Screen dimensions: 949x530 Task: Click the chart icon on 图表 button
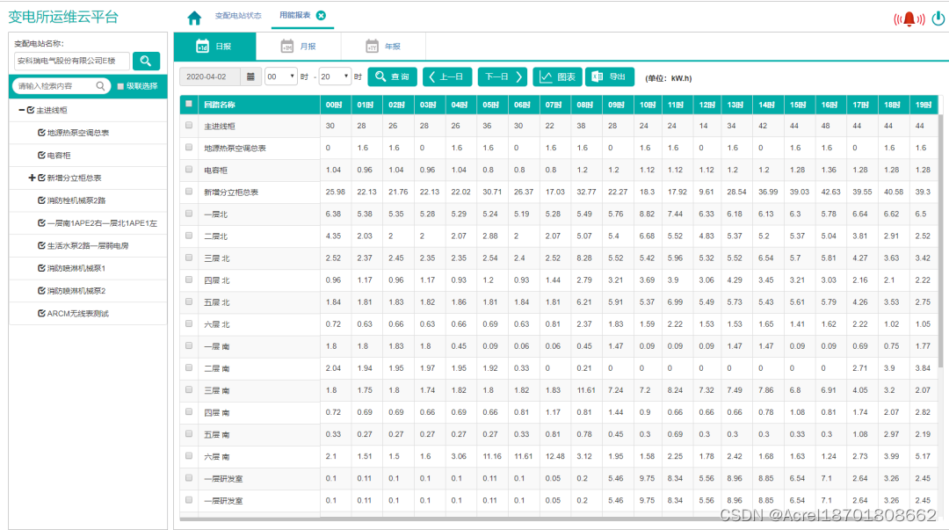click(546, 77)
